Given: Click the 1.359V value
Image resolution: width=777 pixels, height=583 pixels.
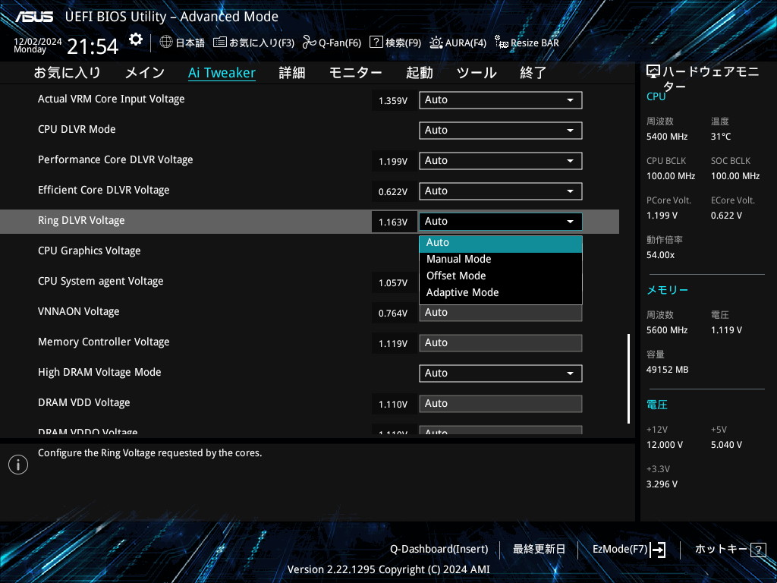Looking at the screenshot, I should pyautogui.click(x=393, y=101).
